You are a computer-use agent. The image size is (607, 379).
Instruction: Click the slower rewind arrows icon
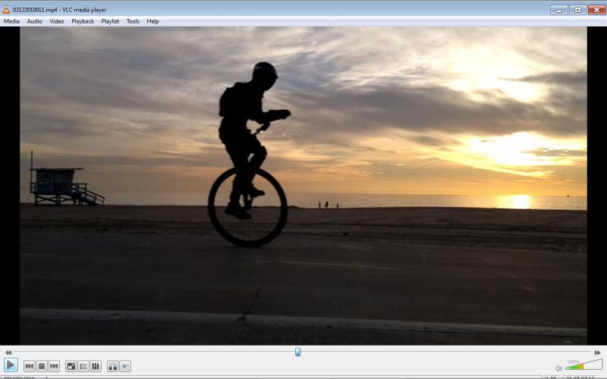point(8,352)
